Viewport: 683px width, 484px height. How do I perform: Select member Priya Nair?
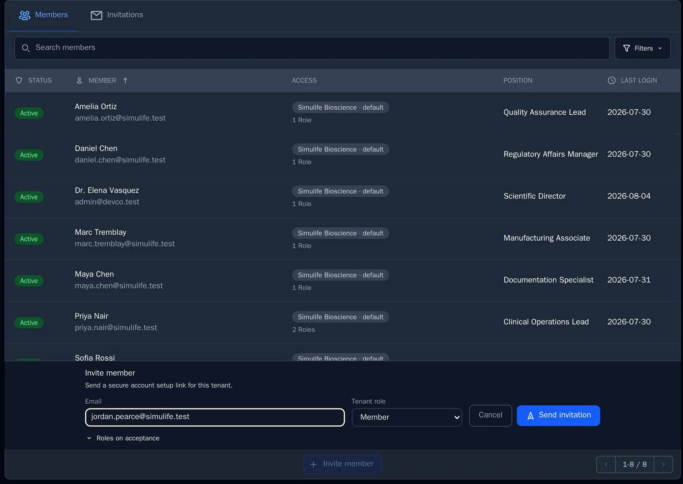point(91,316)
